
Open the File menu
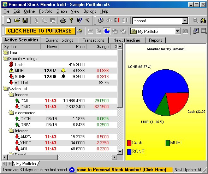[6, 11]
